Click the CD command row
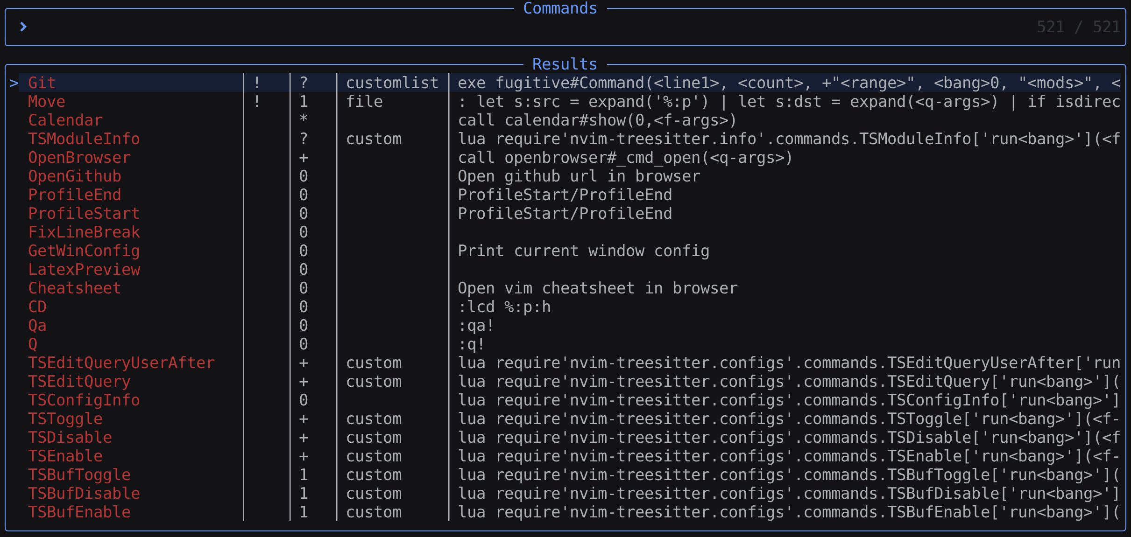The height and width of the screenshot is (537, 1131). [x=37, y=307]
